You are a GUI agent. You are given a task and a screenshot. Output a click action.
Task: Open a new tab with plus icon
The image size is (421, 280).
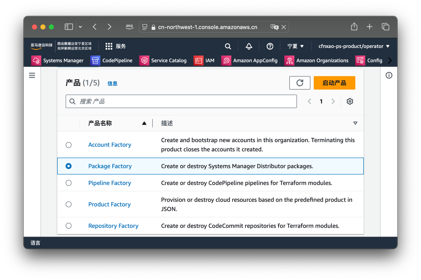369,27
